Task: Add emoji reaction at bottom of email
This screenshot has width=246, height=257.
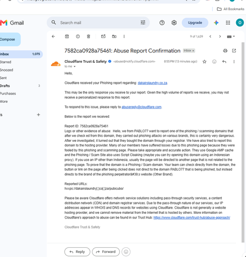Action: [126, 252]
